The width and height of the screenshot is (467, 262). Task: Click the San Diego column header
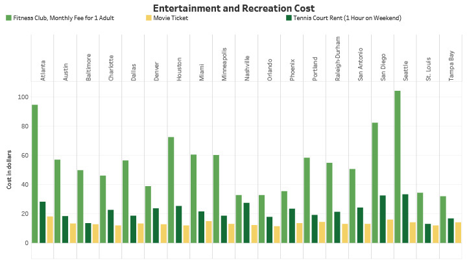383,67
